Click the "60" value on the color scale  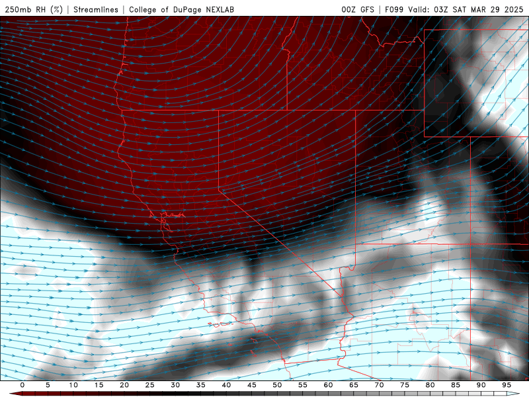point(328,385)
